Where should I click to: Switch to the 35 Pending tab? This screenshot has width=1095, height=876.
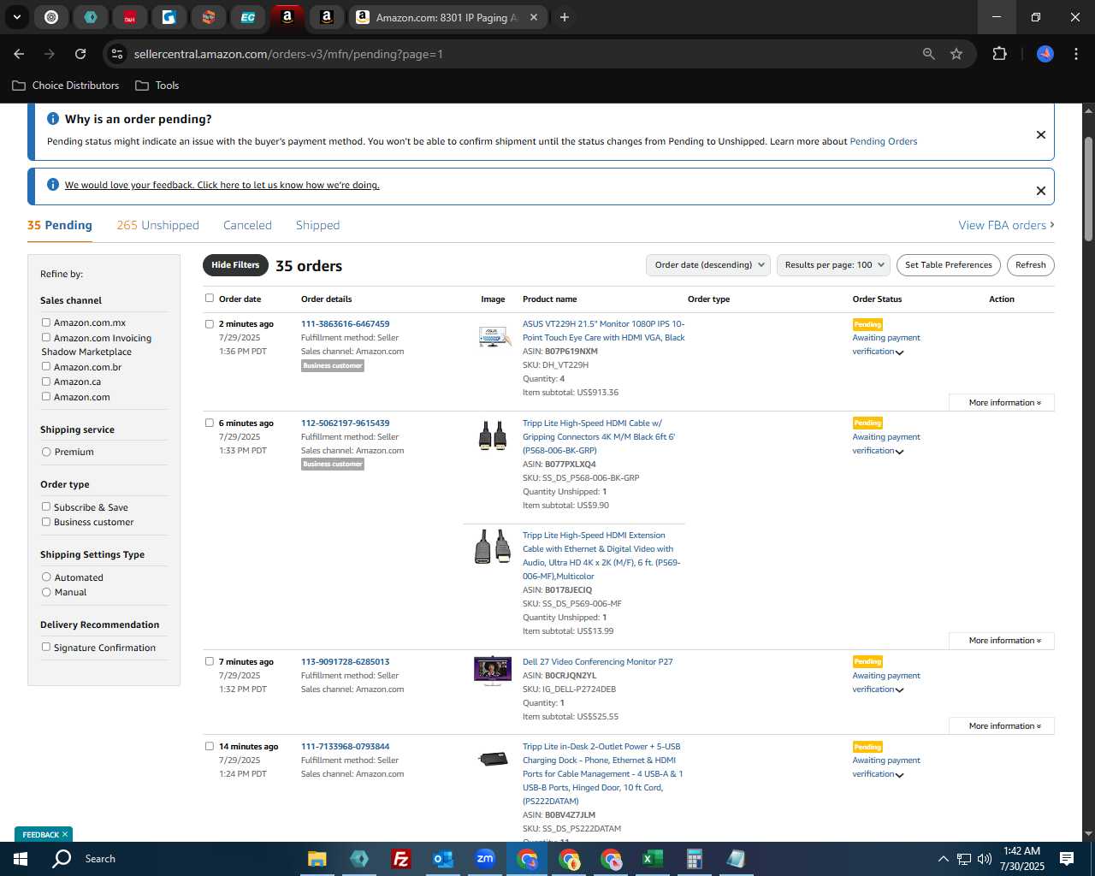pos(60,225)
